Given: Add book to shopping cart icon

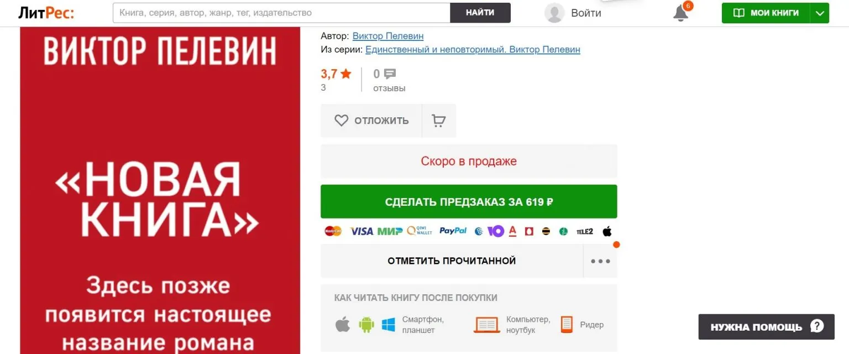Looking at the screenshot, I should [439, 121].
